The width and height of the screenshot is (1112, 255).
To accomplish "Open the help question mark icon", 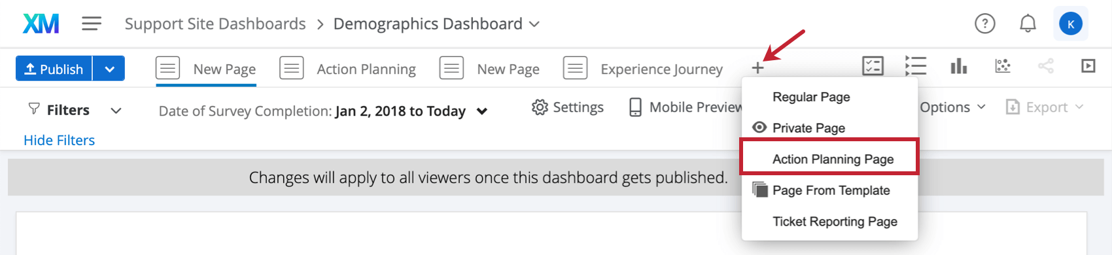I will [x=985, y=24].
